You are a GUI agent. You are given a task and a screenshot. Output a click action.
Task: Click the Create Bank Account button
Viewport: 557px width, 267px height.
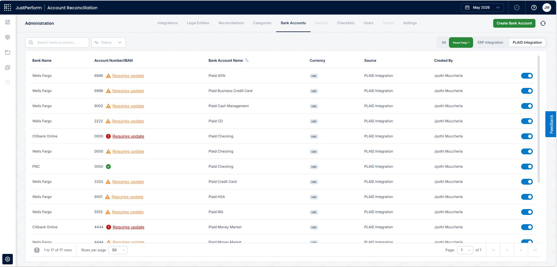[x=514, y=23]
